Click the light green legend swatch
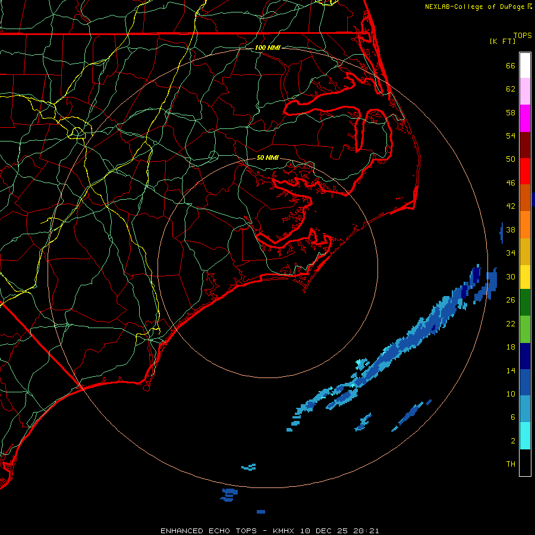The height and width of the screenshot is (535, 535). coord(525,329)
